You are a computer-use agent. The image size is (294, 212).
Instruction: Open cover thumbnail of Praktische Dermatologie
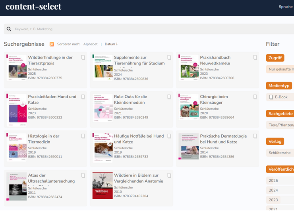coord(188,146)
